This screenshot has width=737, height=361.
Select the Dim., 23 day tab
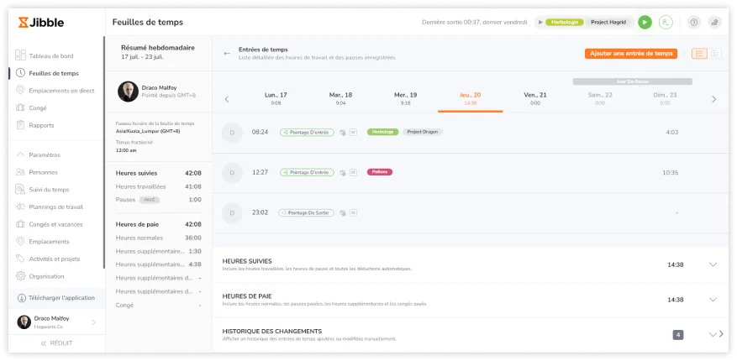[665, 98]
